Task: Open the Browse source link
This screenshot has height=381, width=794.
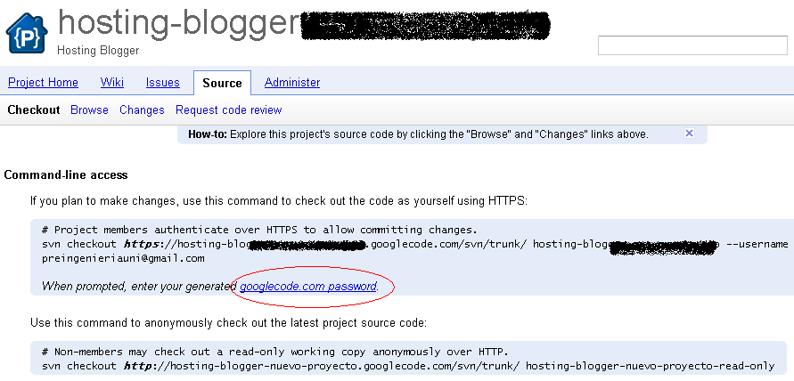Action: coord(89,109)
